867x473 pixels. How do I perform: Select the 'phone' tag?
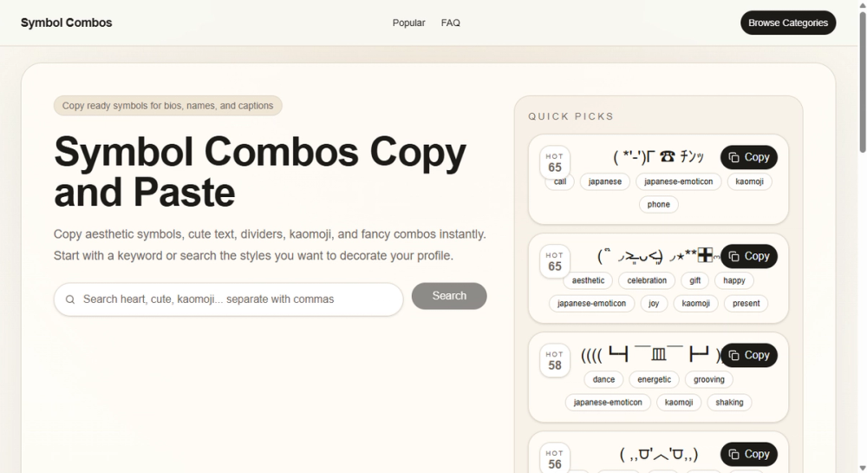coord(659,204)
